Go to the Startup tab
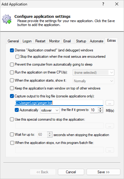 pos(81,41)
